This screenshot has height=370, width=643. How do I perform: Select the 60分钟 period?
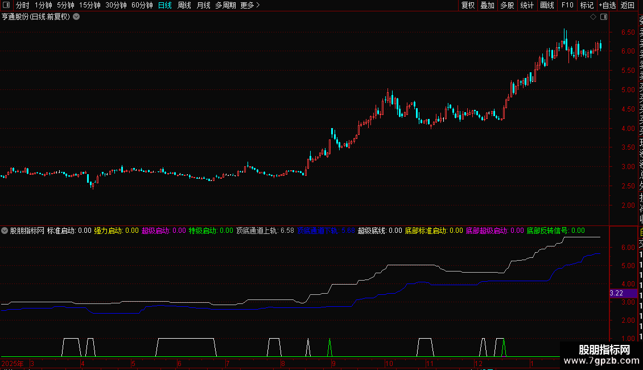coord(142,5)
